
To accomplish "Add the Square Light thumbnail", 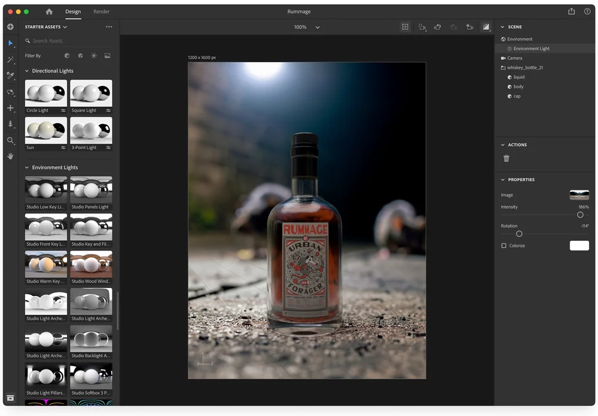I will coord(91,93).
